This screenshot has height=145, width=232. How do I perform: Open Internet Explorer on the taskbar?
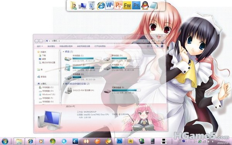pyautogui.click(x=31, y=141)
